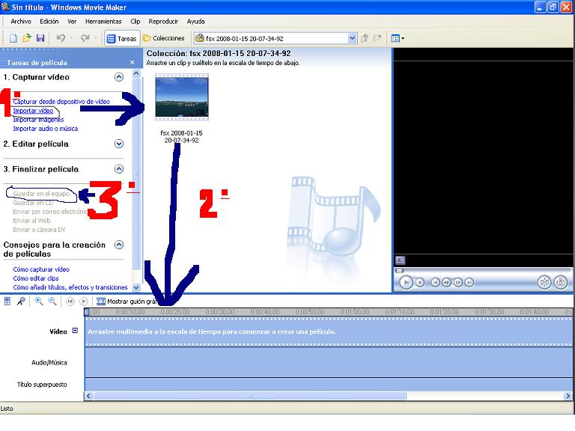Click the Rewind timeline icon
The height and width of the screenshot is (431, 575).
click(70, 302)
